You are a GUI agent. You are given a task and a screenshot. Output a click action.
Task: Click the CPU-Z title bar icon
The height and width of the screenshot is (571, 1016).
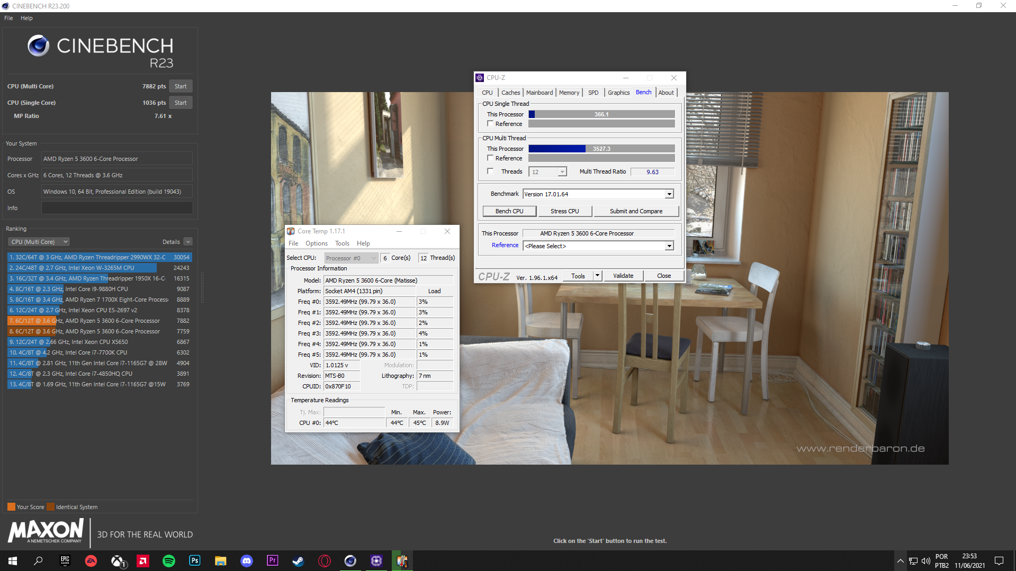pos(480,78)
